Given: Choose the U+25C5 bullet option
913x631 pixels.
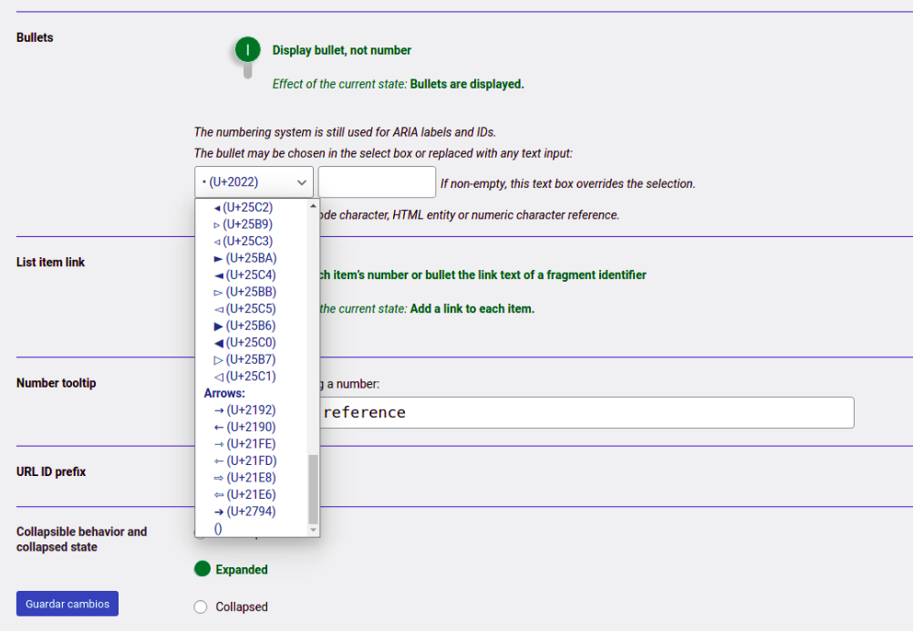Looking at the screenshot, I should point(251,308).
